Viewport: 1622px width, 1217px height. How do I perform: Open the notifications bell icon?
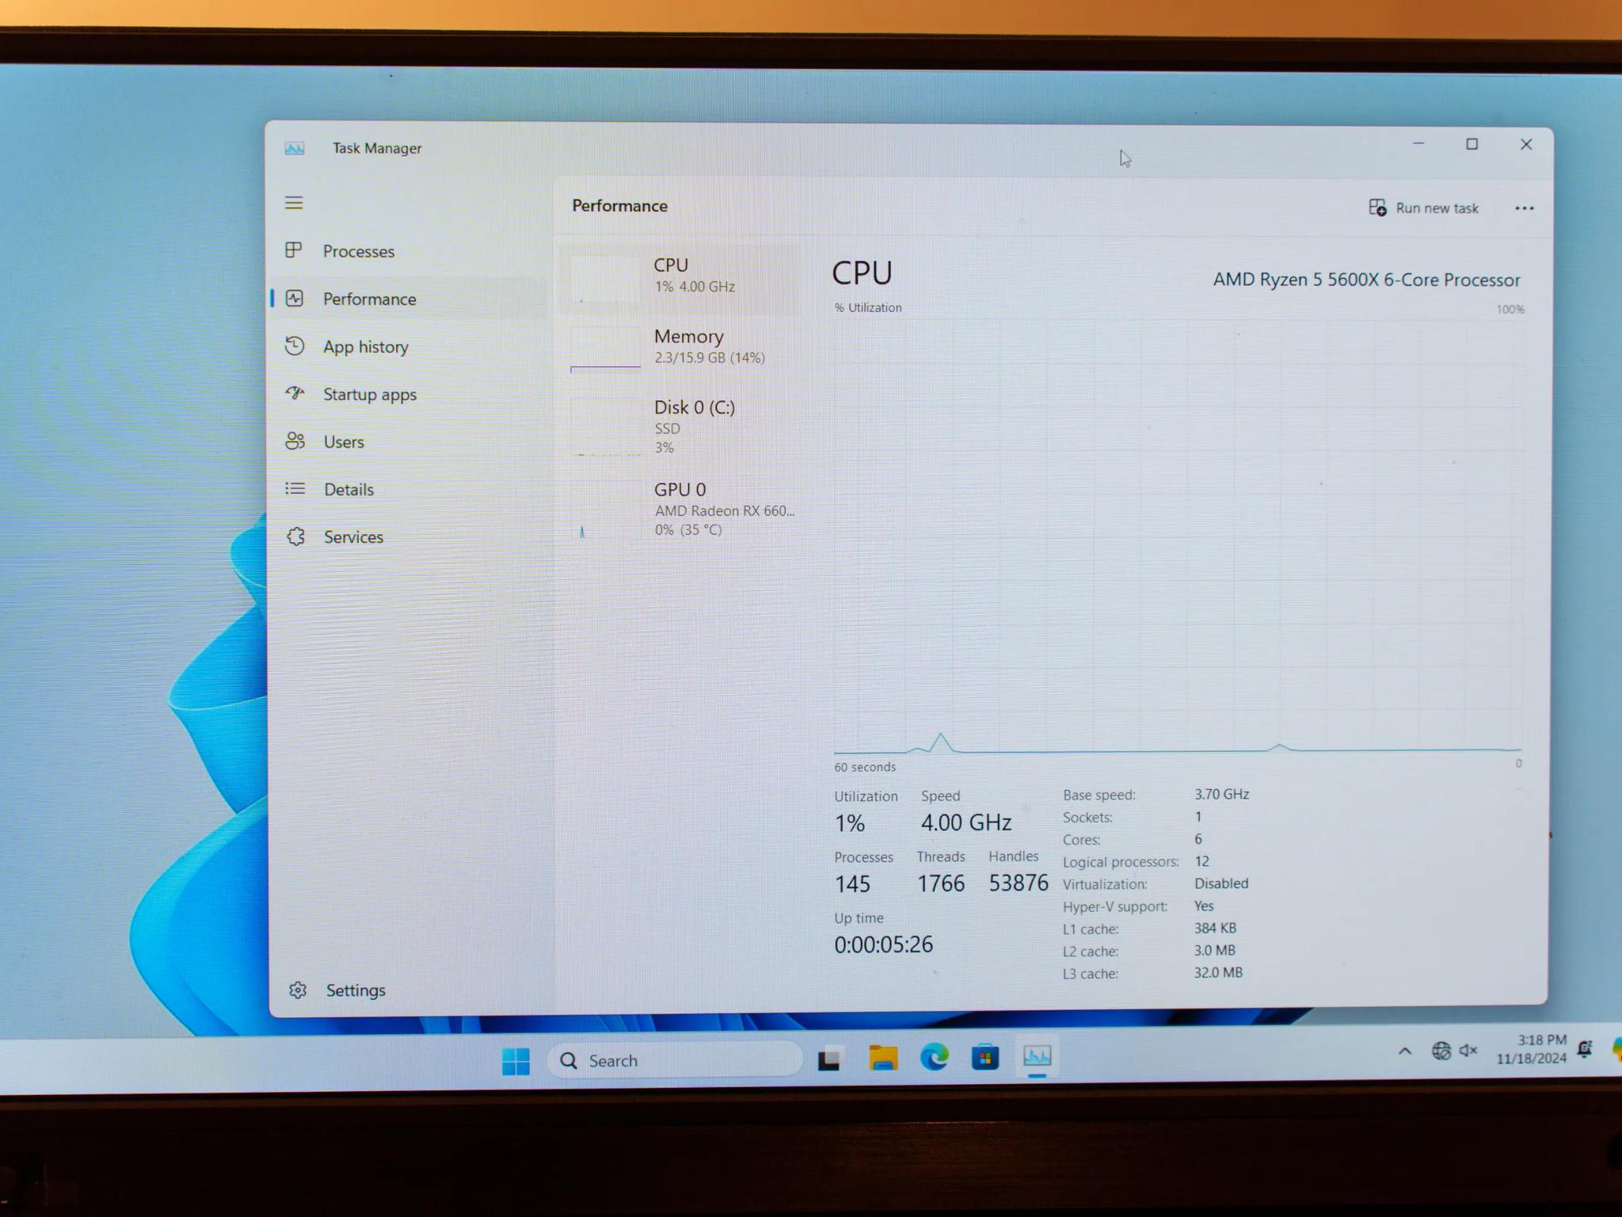(1585, 1049)
